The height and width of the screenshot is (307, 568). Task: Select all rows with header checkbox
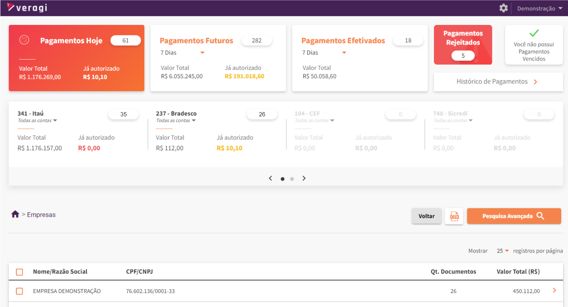coord(20,272)
